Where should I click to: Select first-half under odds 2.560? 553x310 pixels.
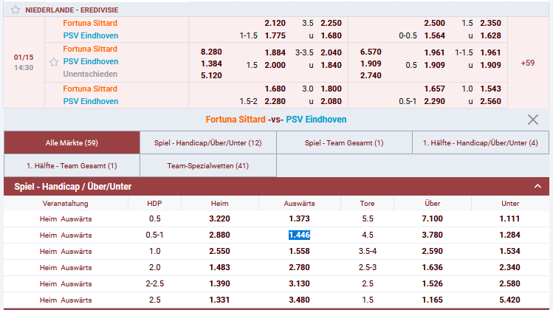pos(490,102)
